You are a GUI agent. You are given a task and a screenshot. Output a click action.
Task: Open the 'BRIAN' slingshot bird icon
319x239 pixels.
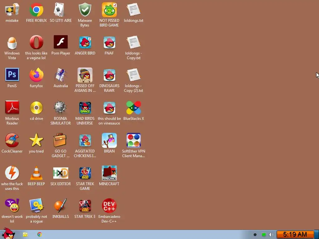(109, 140)
